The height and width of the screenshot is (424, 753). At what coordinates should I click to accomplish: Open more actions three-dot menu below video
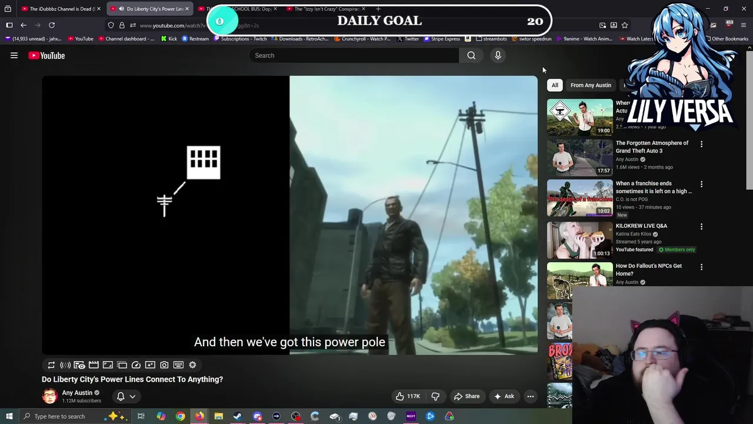pos(530,396)
